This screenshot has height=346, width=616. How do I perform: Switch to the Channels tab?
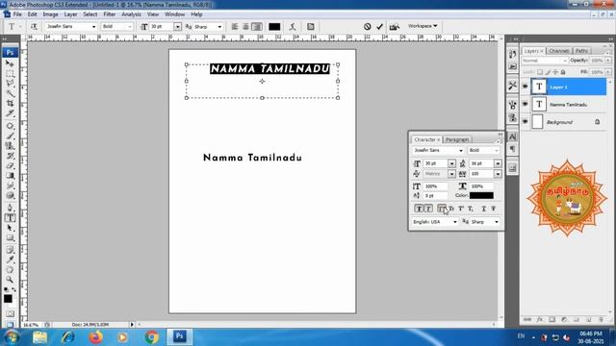(559, 51)
